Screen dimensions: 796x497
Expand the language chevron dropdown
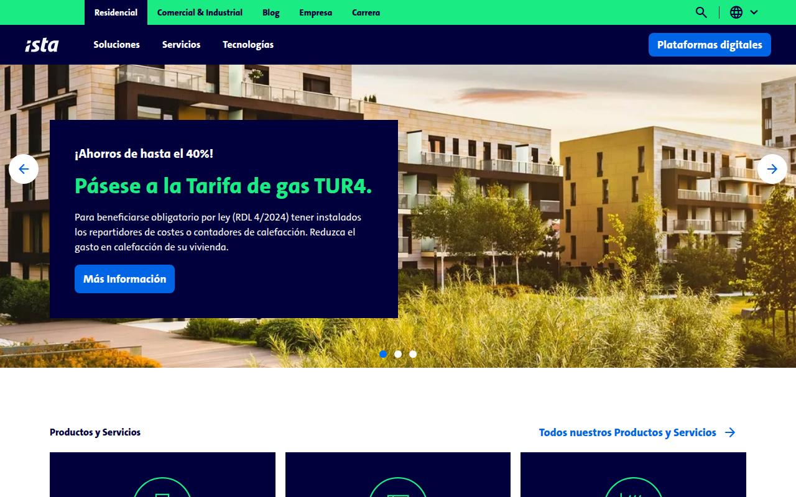pos(754,12)
